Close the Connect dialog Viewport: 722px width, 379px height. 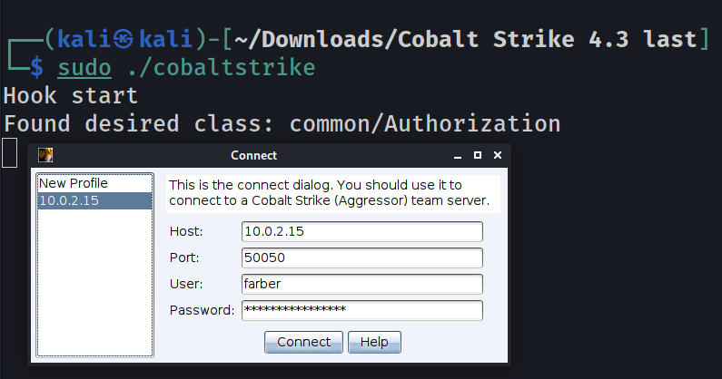tap(498, 155)
